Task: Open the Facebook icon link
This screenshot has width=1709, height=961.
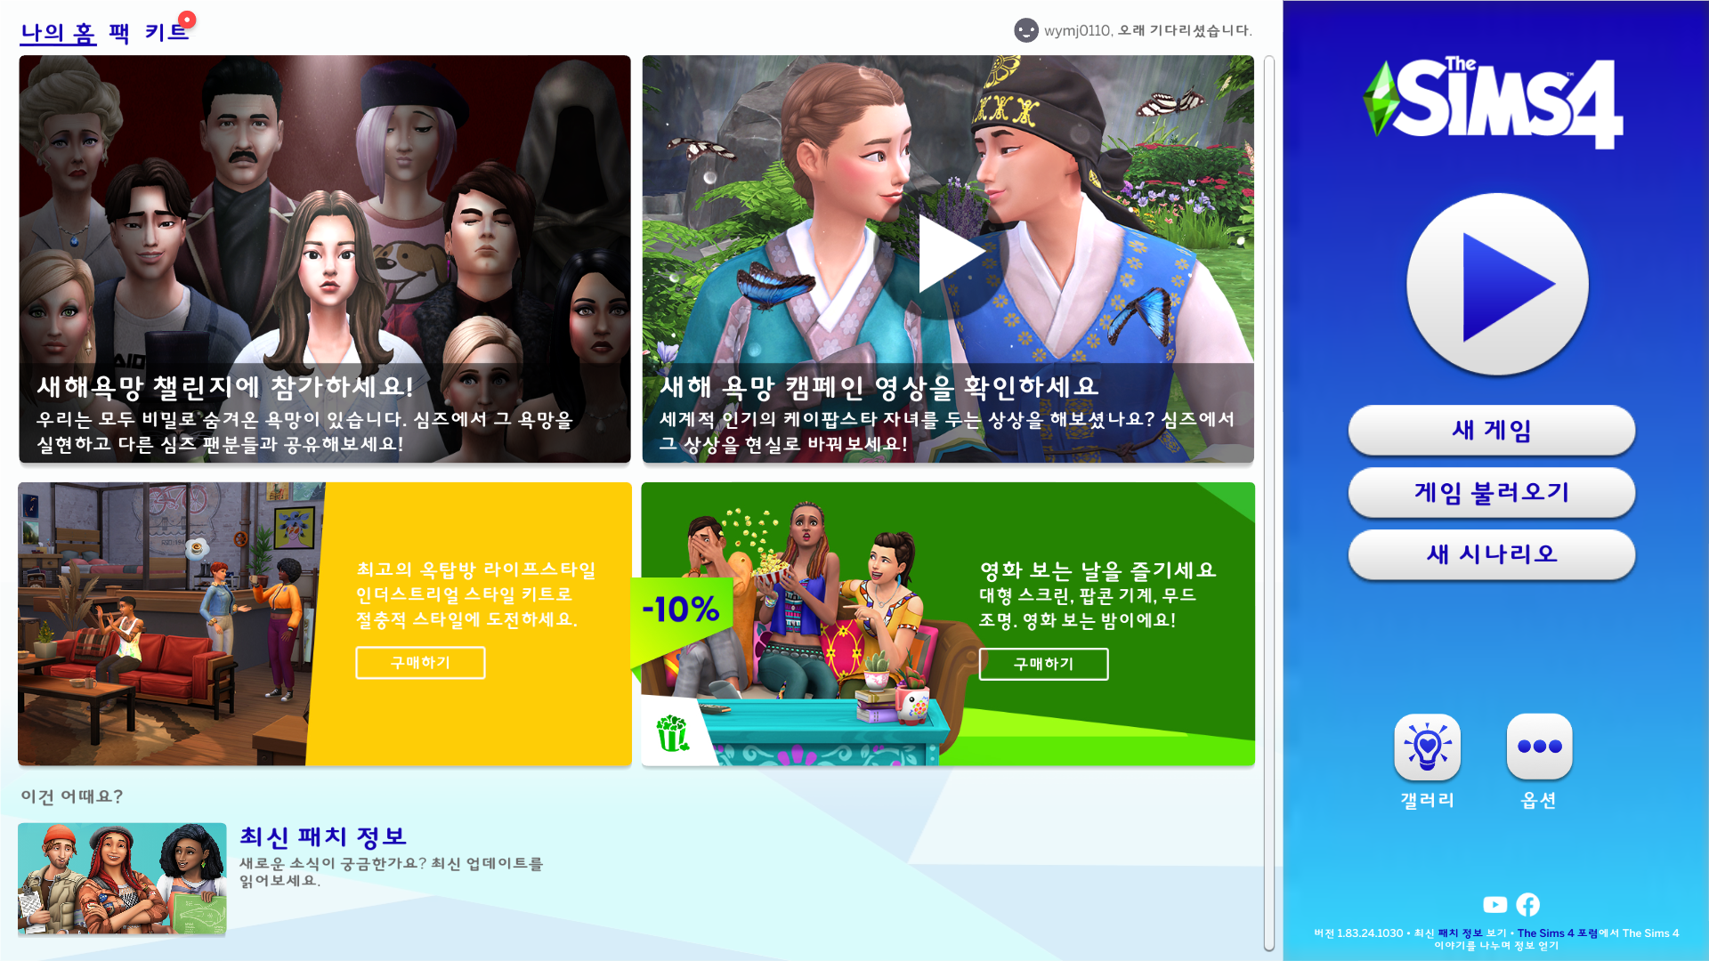Action: point(1528,905)
